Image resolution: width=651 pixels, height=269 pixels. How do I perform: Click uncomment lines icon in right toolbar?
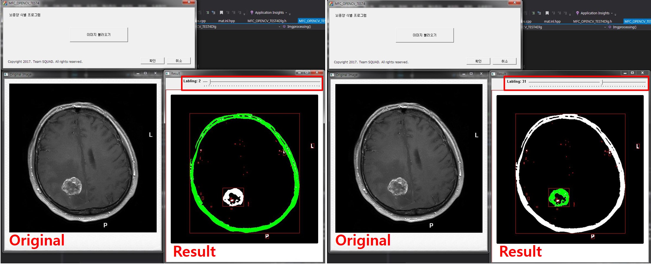click(539, 13)
